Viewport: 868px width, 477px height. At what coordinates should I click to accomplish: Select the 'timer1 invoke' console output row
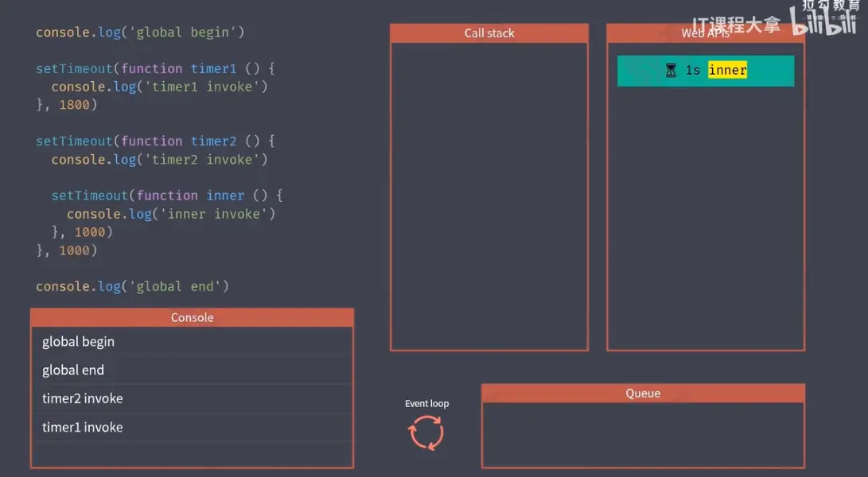pyautogui.click(x=192, y=427)
